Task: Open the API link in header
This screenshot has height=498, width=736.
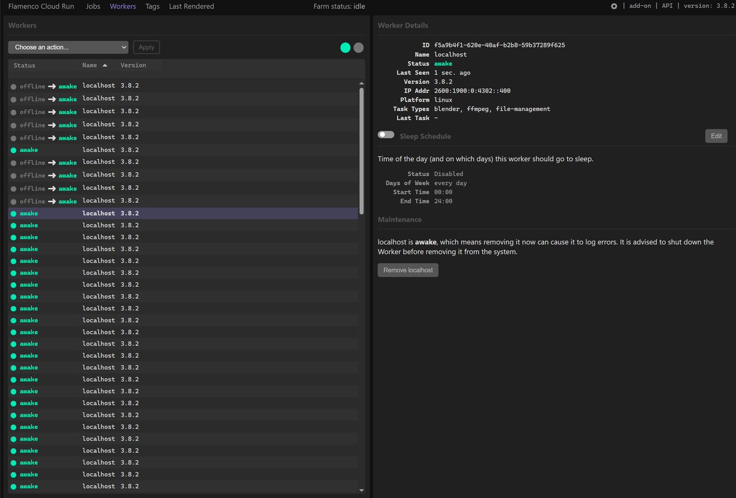Action: pyautogui.click(x=667, y=6)
